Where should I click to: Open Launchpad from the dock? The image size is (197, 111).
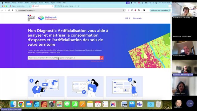[x=59, y=104]
